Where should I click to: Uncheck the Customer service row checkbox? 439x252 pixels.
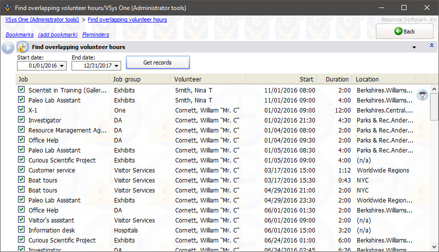22,169
